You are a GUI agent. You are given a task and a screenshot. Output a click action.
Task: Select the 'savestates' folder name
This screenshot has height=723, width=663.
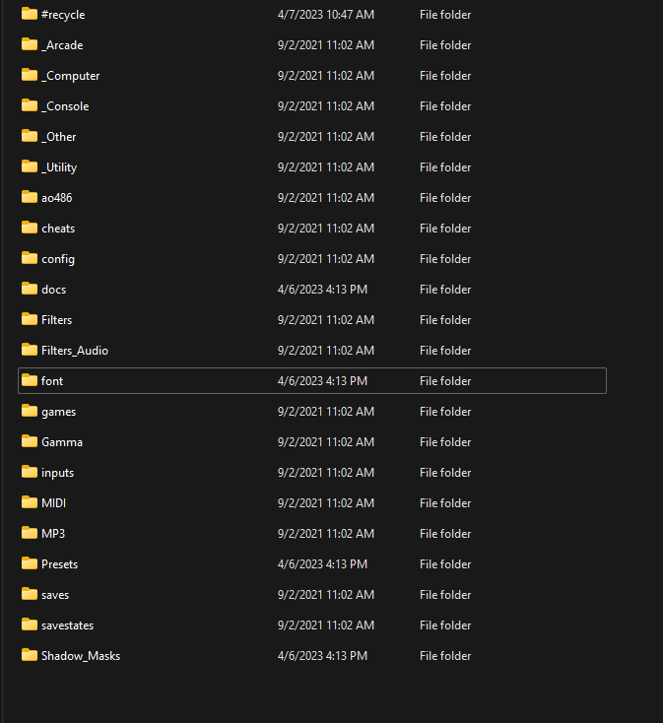pos(67,625)
